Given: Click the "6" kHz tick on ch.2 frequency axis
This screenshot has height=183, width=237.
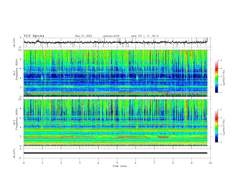Looking at the screenshot, I should (21, 118).
